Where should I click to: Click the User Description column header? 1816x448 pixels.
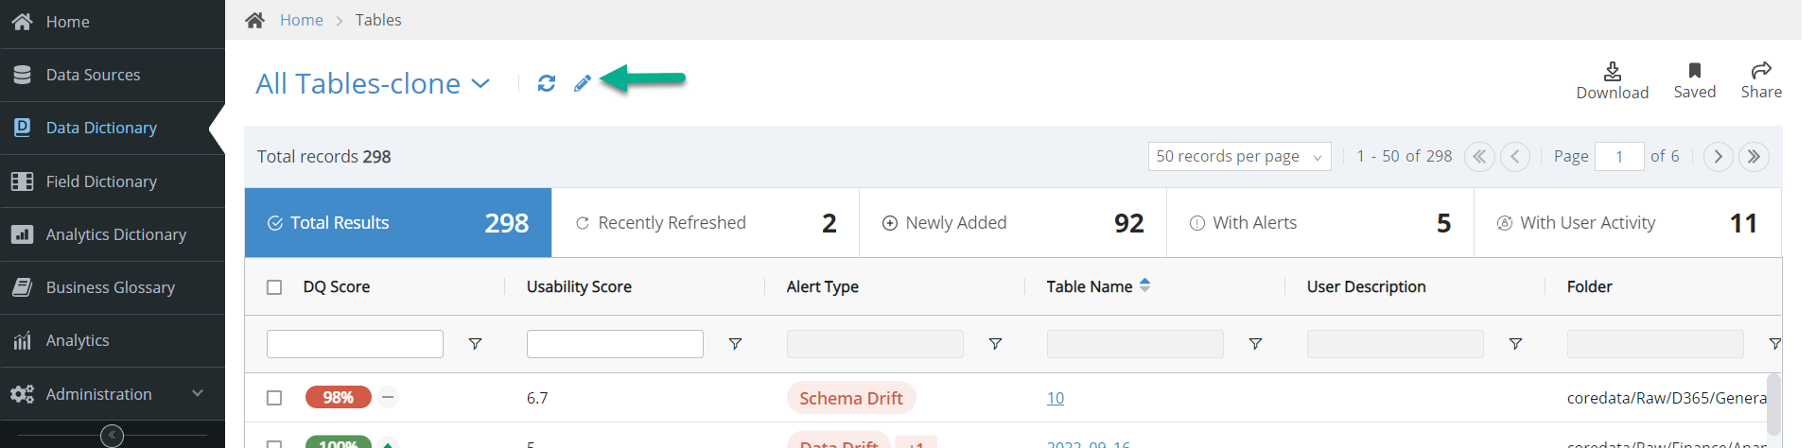tap(1367, 286)
